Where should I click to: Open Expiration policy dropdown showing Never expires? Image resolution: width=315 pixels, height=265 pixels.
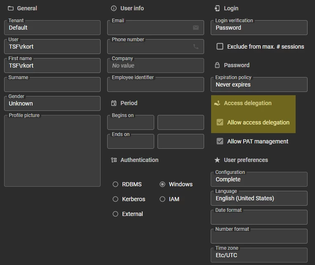pyautogui.click(x=259, y=84)
